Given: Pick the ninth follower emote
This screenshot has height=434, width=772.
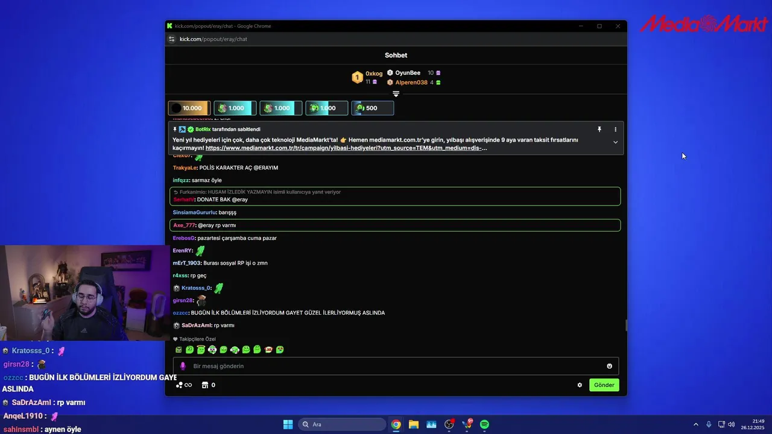Looking at the screenshot, I should coord(268,350).
